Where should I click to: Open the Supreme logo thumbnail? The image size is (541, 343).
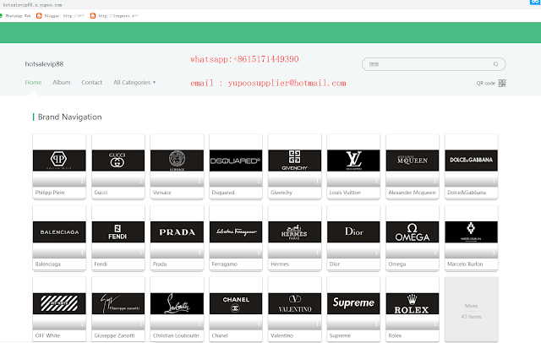coord(353,303)
